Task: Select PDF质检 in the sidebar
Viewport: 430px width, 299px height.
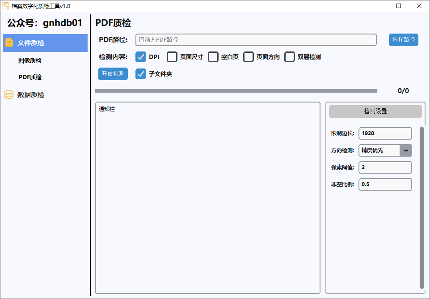Action: pyautogui.click(x=30, y=77)
